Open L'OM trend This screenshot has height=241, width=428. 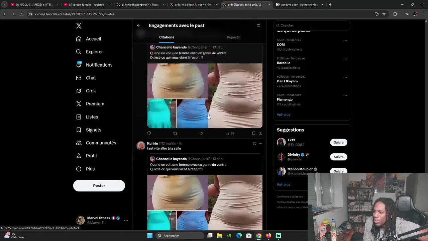tap(281, 45)
